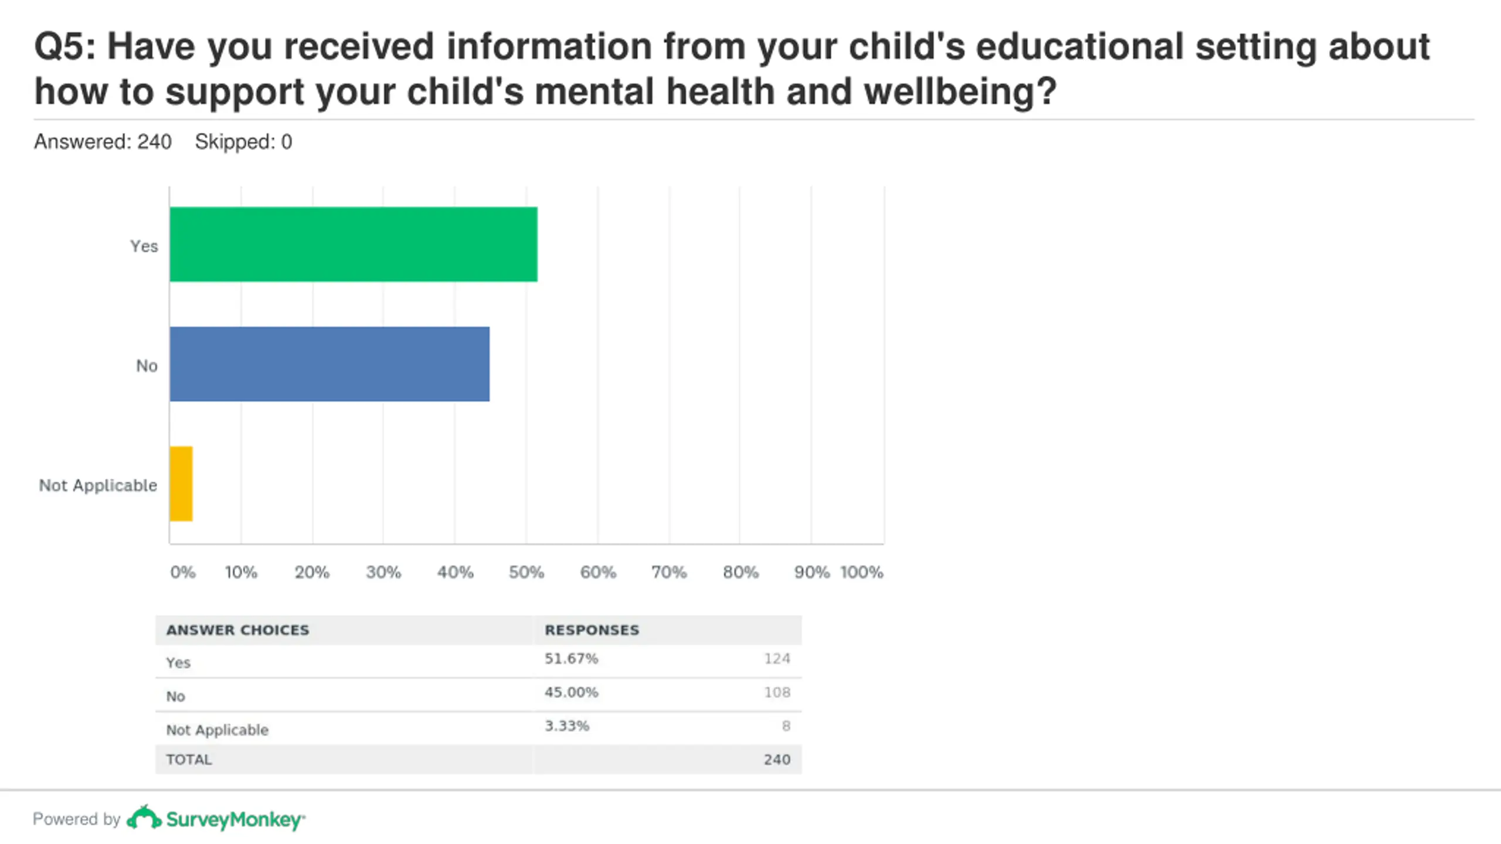Select the Yes row in table

478,661
